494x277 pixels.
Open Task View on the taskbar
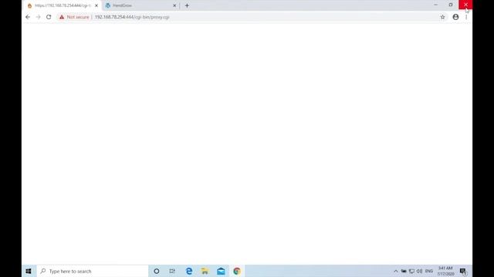point(172,271)
